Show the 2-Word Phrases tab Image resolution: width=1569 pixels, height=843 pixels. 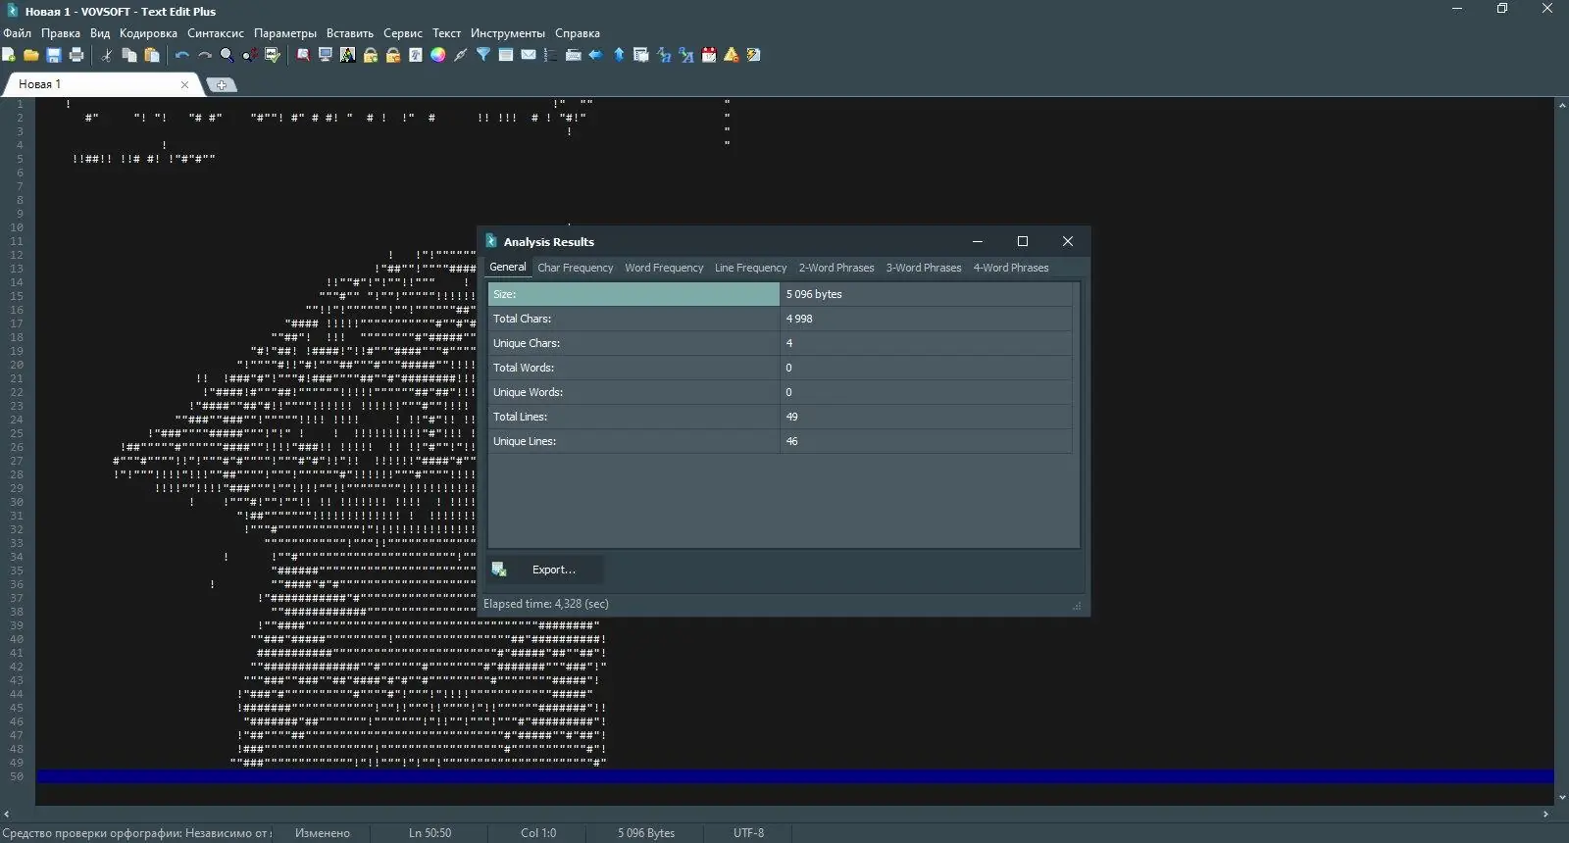[835, 268]
